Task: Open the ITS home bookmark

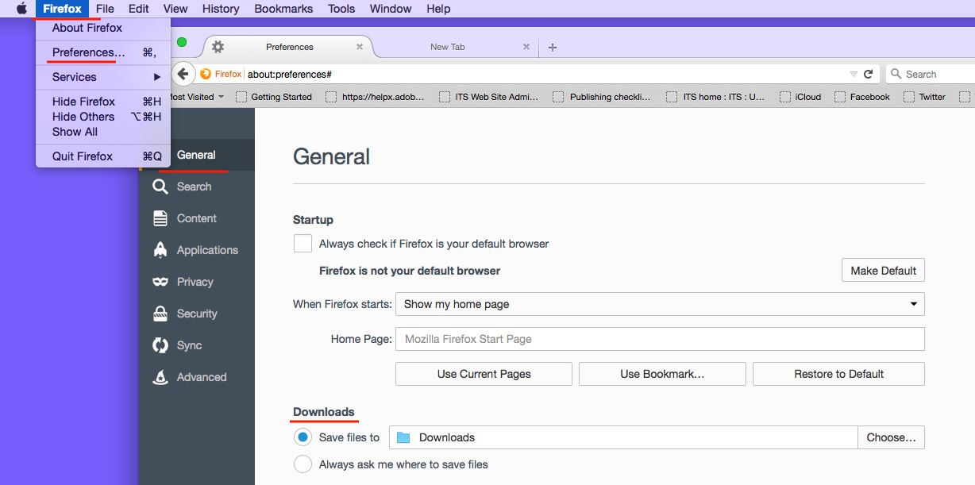Action: tap(716, 97)
